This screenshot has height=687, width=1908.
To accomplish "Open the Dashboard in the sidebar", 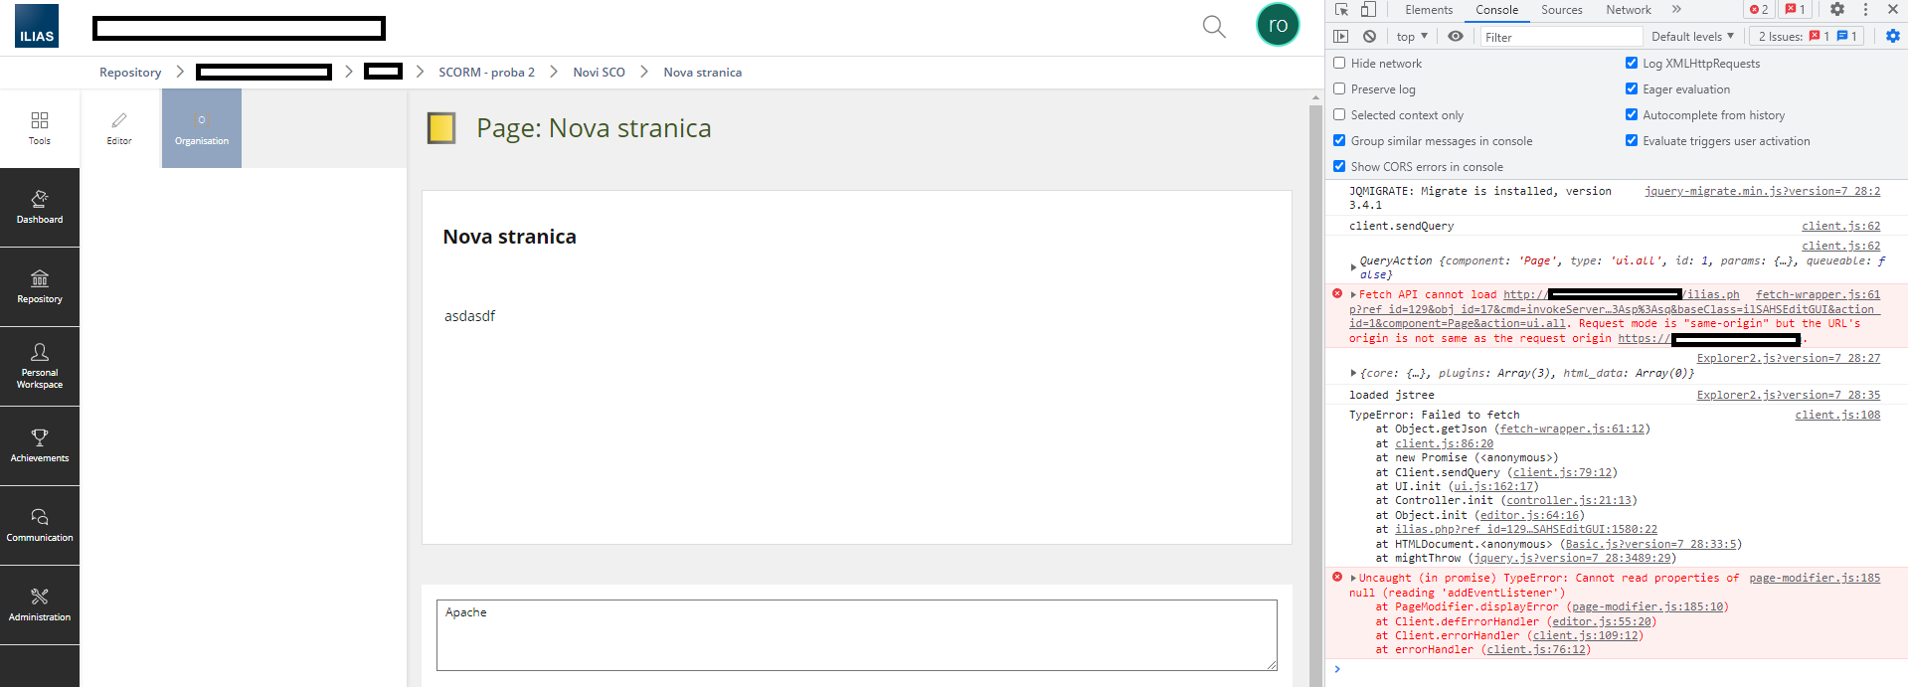I will click(40, 207).
